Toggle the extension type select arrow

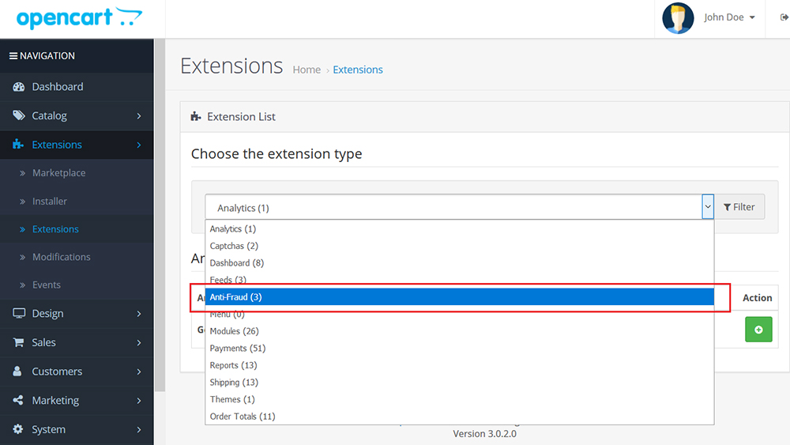pos(707,206)
